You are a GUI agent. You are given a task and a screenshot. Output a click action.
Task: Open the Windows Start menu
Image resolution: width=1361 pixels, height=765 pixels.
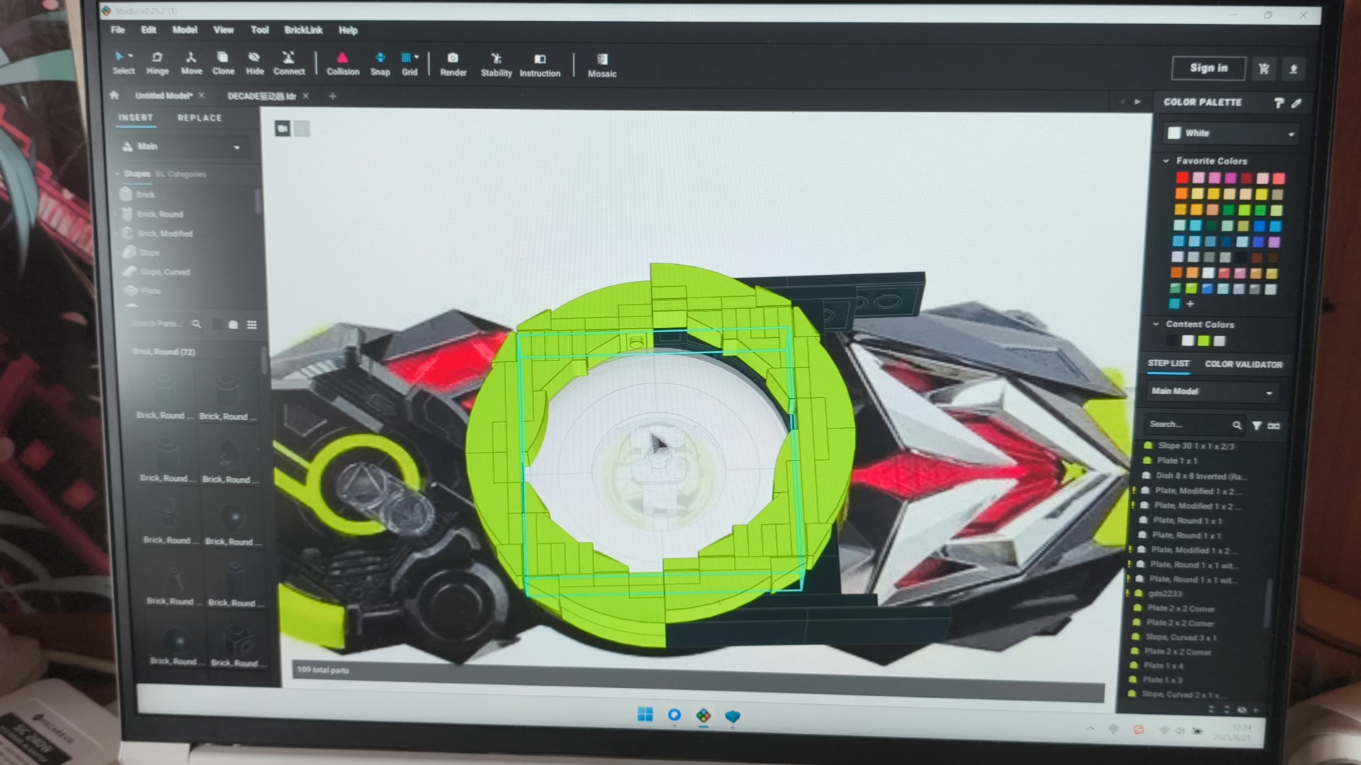point(645,714)
